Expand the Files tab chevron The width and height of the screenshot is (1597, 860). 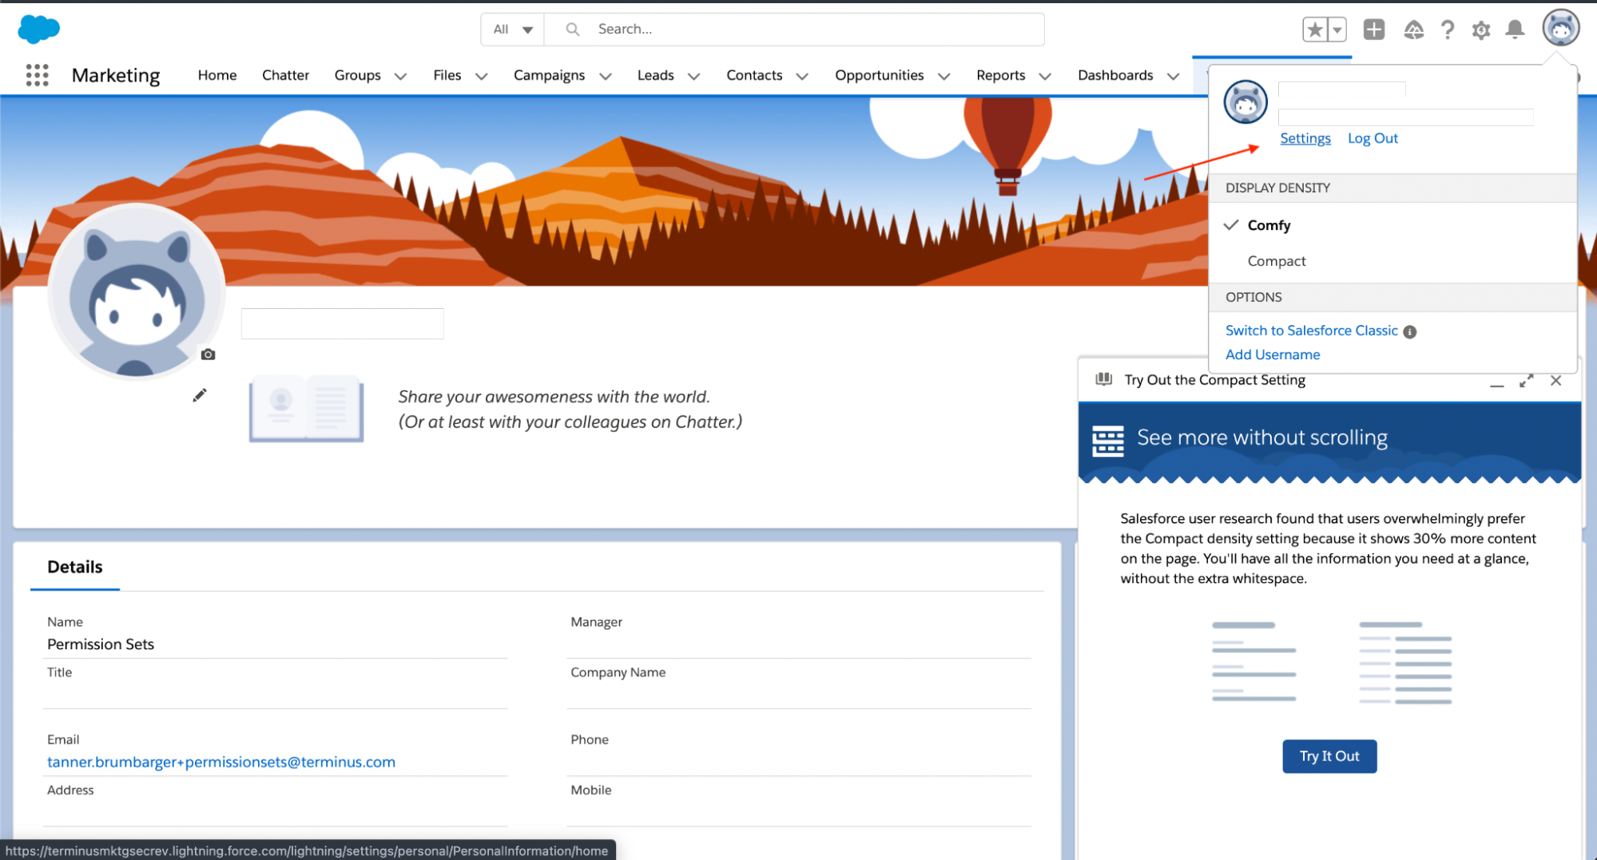pos(482,76)
